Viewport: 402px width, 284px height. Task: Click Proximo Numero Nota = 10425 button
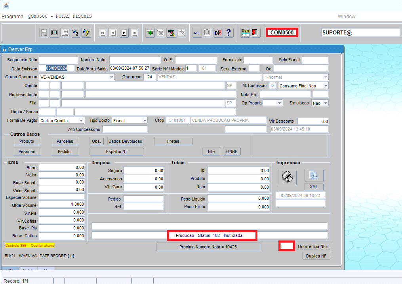pos(208,247)
